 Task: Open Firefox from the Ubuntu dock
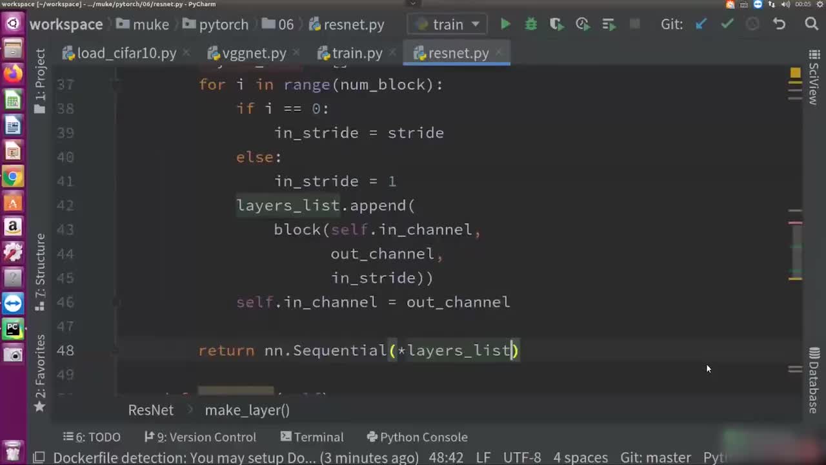[13, 74]
